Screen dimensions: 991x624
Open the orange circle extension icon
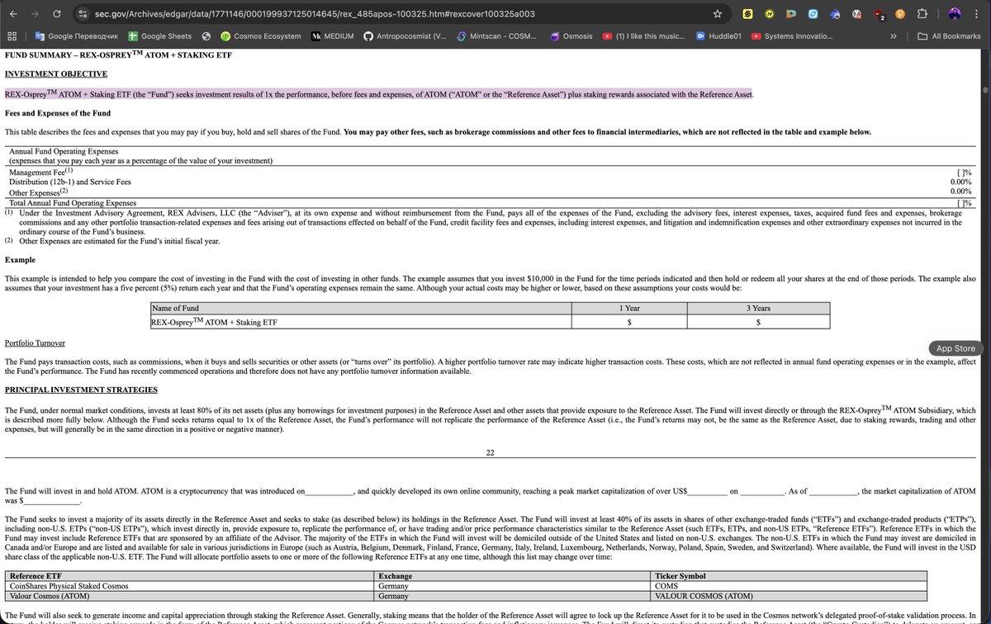(x=900, y=14)
